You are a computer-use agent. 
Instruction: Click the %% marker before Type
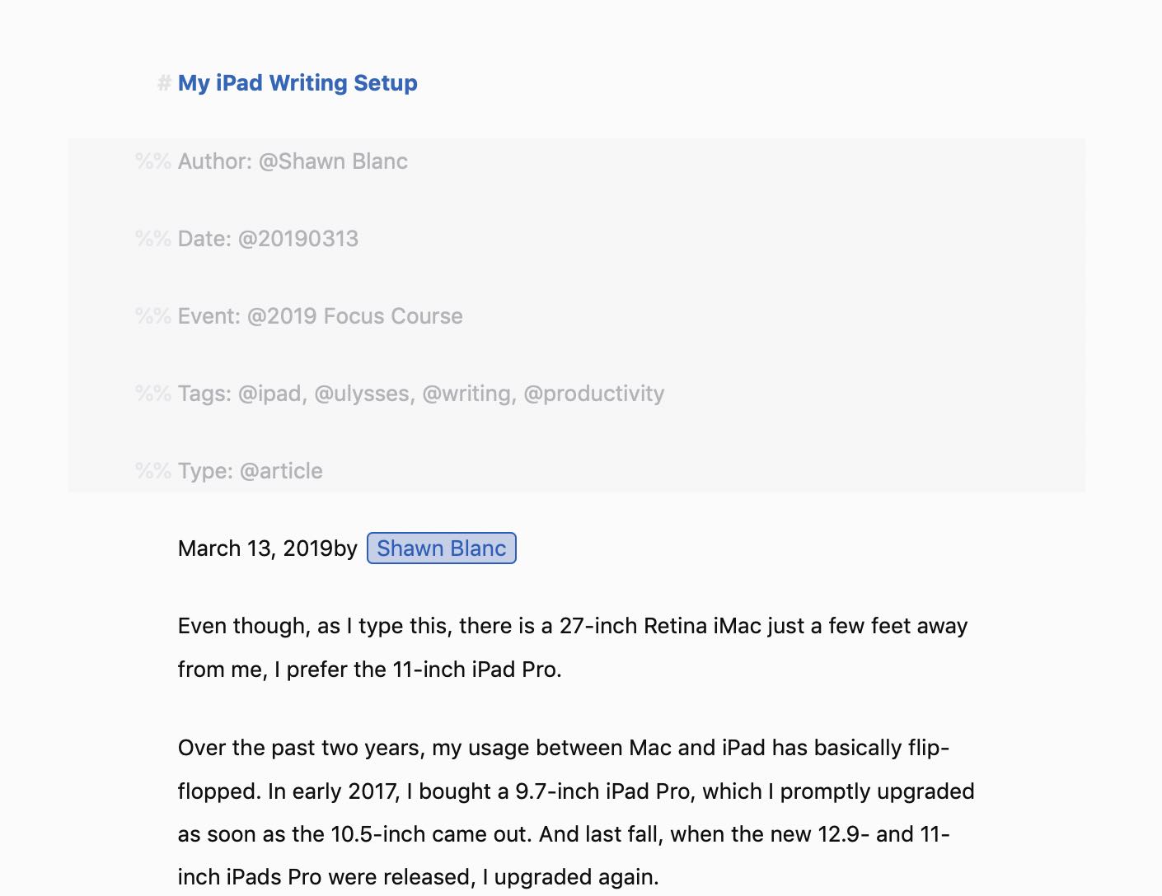click(153, 471)
